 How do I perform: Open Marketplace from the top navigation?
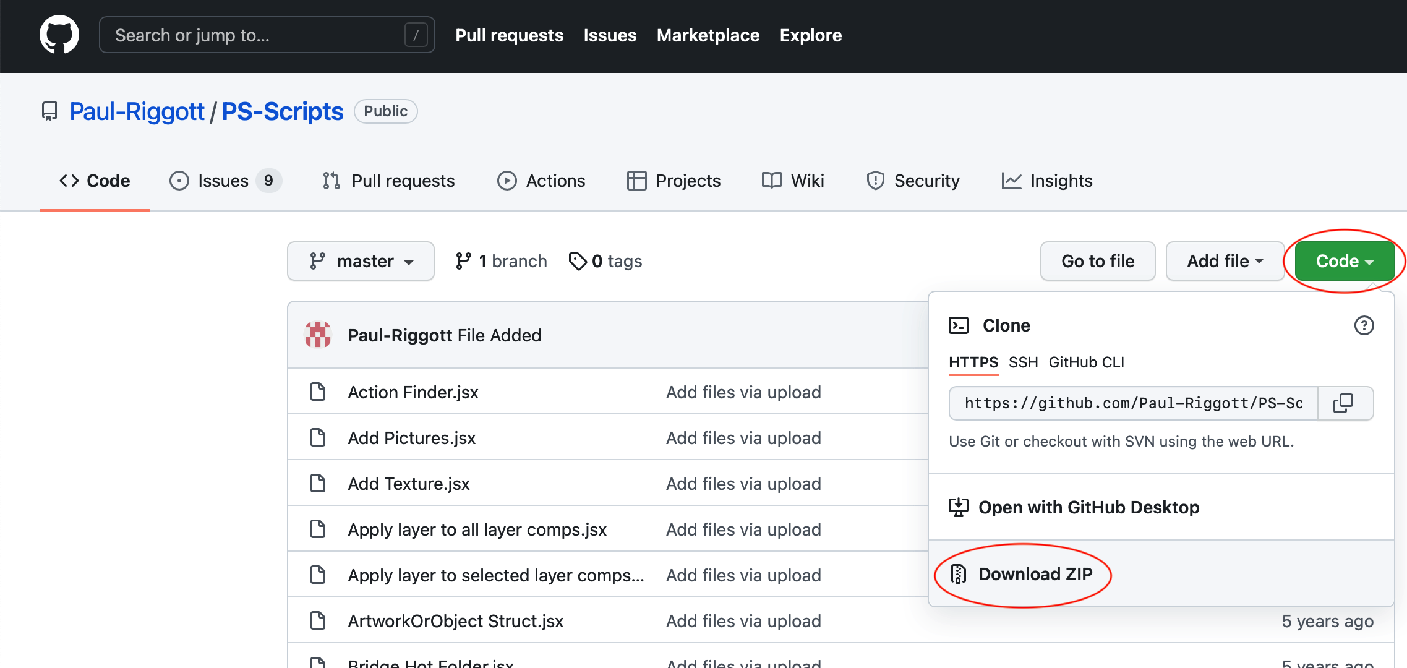click(x=708, y=35)
